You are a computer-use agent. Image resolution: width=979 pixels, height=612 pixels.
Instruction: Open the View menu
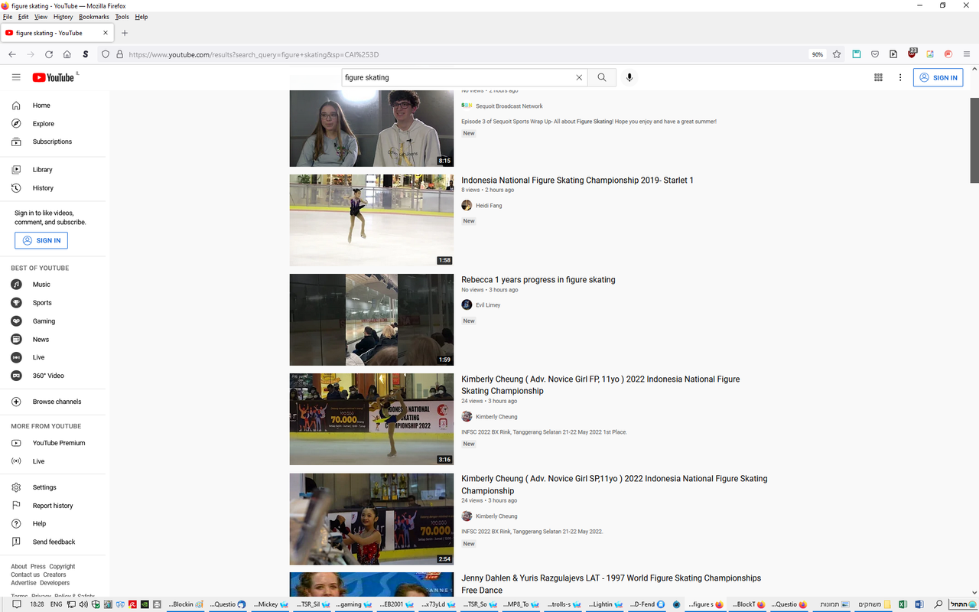pos(41,17)
